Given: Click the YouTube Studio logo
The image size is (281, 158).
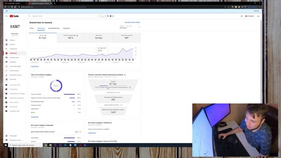Looking at the screenshot, I should (x=14, y=16).
